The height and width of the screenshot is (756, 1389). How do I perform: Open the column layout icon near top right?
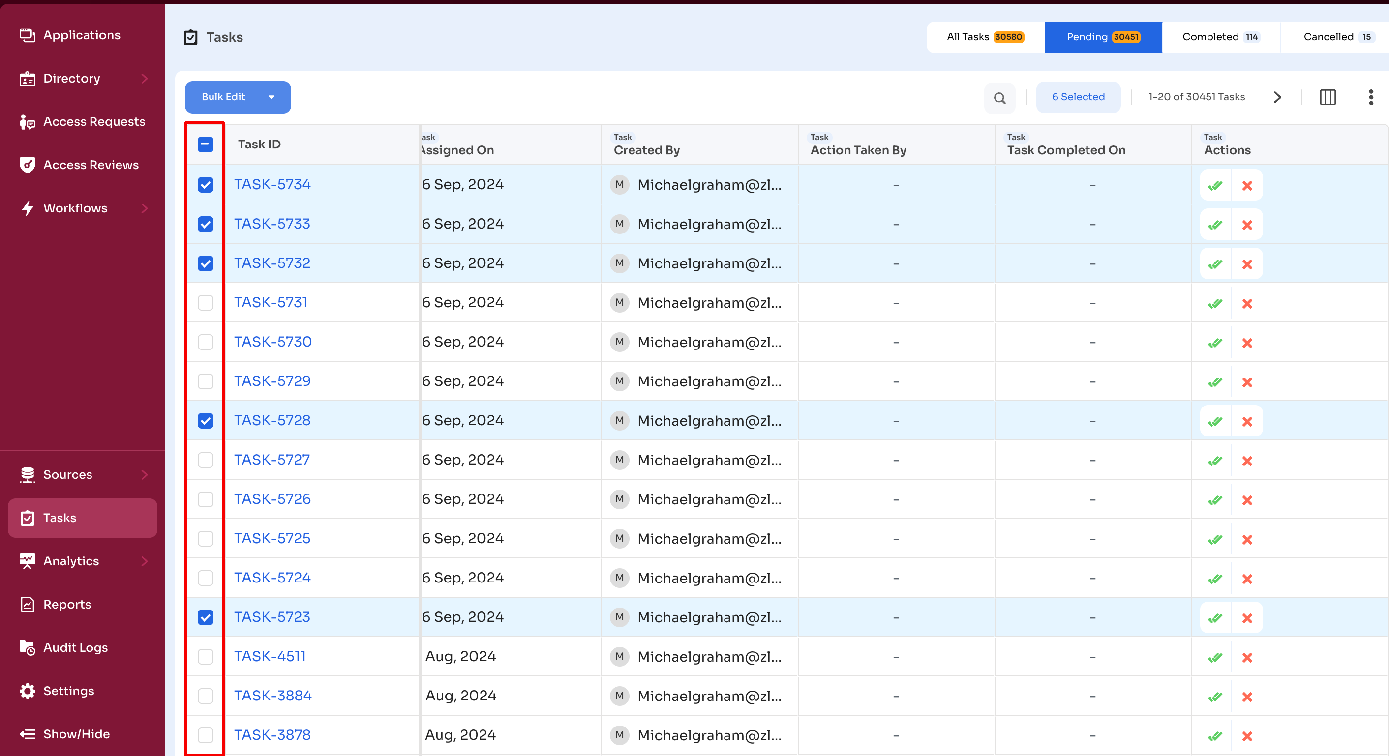pyautogui.click(x=1328, y=97)
